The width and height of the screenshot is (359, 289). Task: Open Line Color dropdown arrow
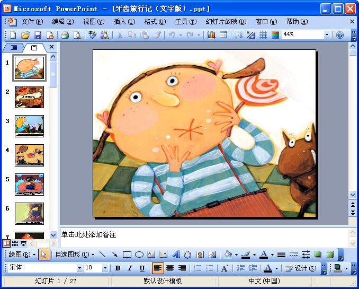coord(254,255)
